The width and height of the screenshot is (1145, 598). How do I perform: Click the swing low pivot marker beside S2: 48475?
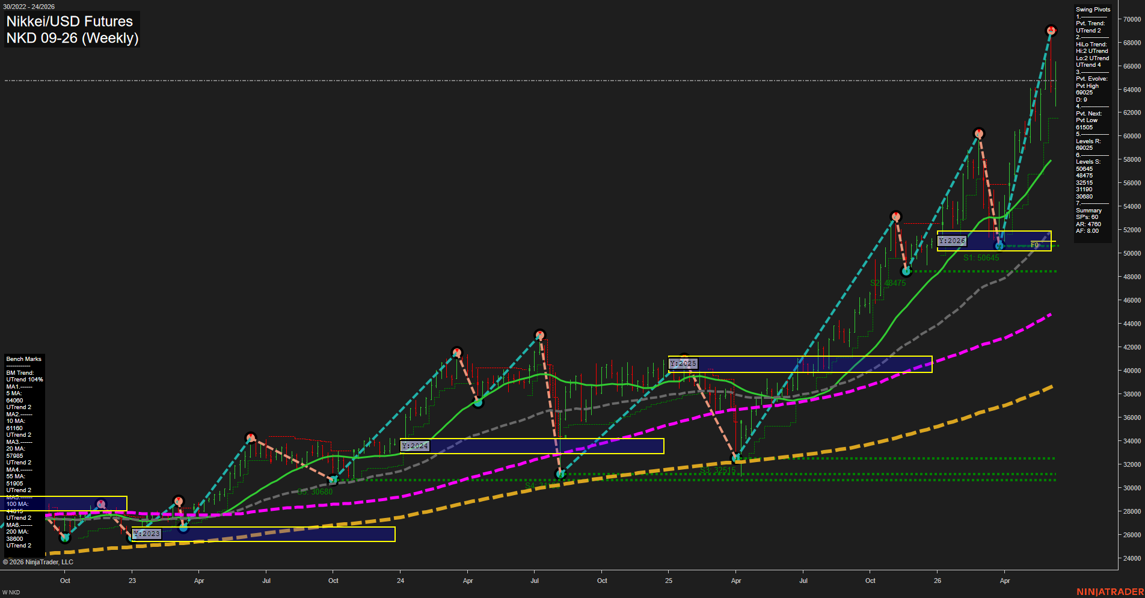pos(906,271)
